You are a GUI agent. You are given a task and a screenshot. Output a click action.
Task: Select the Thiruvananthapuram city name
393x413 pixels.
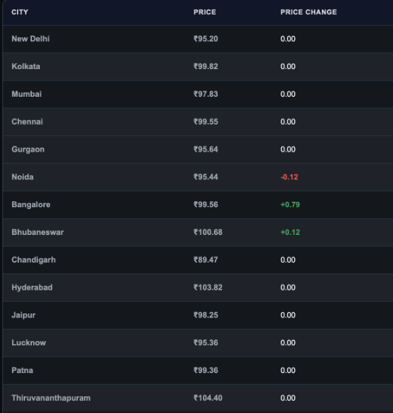point(51,398)
